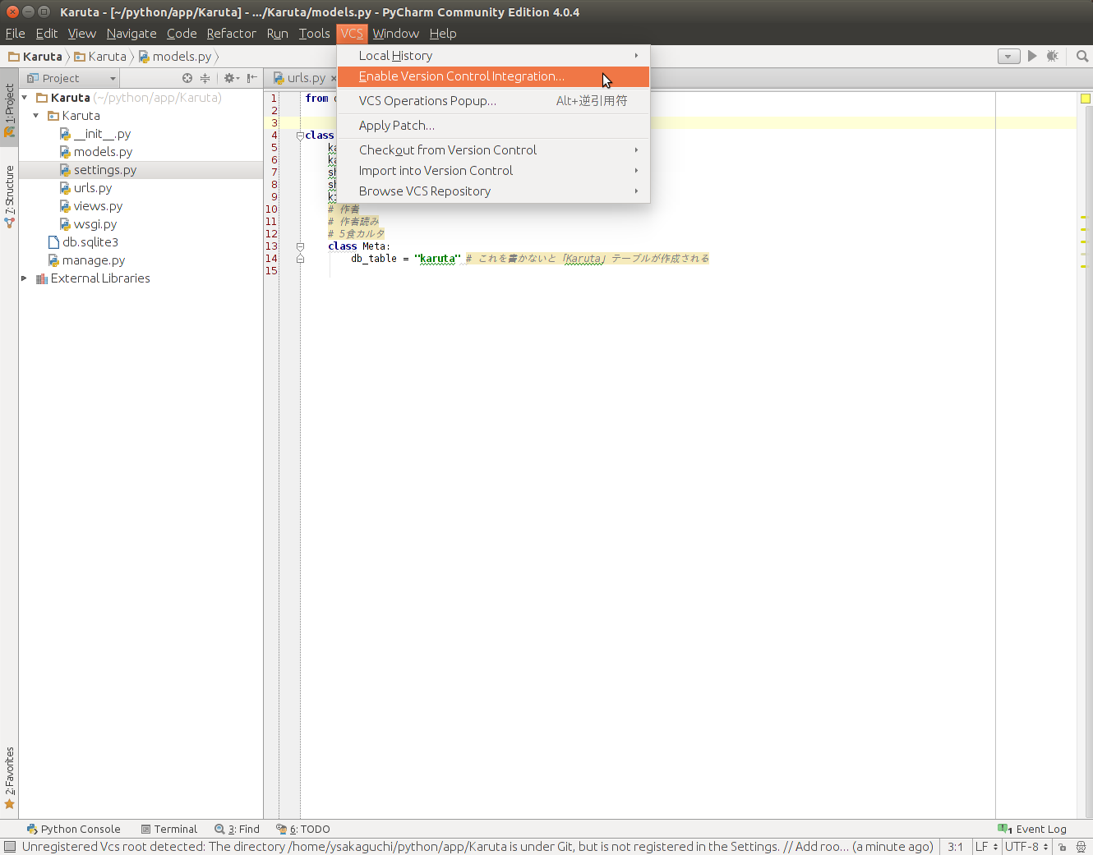Click Collapse All icon in Project panel
This screenshot has width=1093, height=855.
[x=205, y=78]
